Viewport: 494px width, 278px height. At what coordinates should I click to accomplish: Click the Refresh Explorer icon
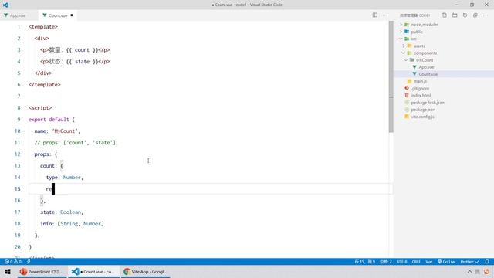[465, 15]
